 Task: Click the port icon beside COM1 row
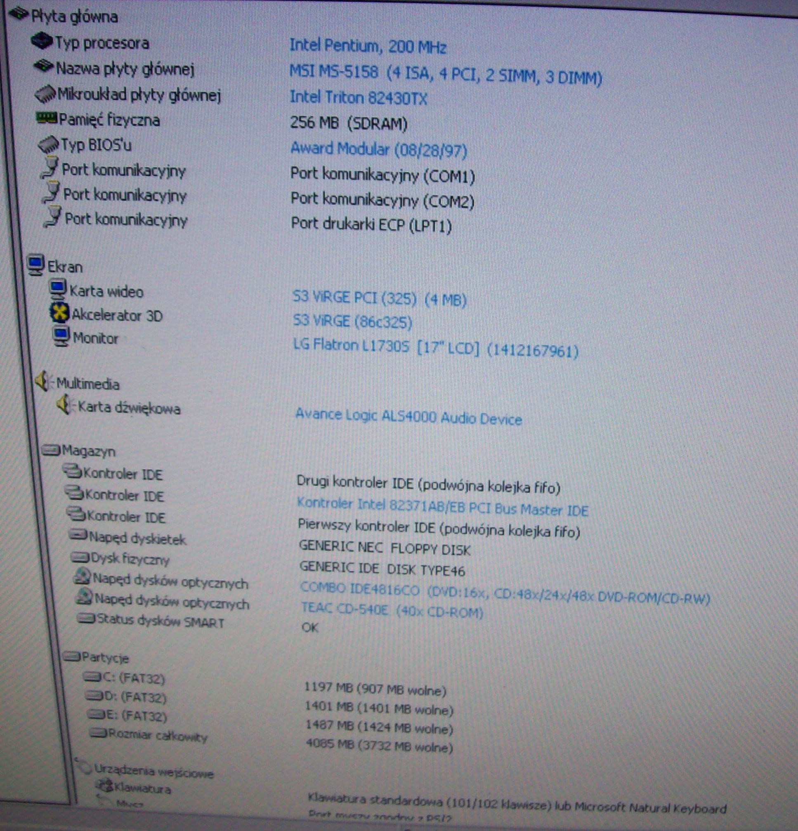(50, 167)
